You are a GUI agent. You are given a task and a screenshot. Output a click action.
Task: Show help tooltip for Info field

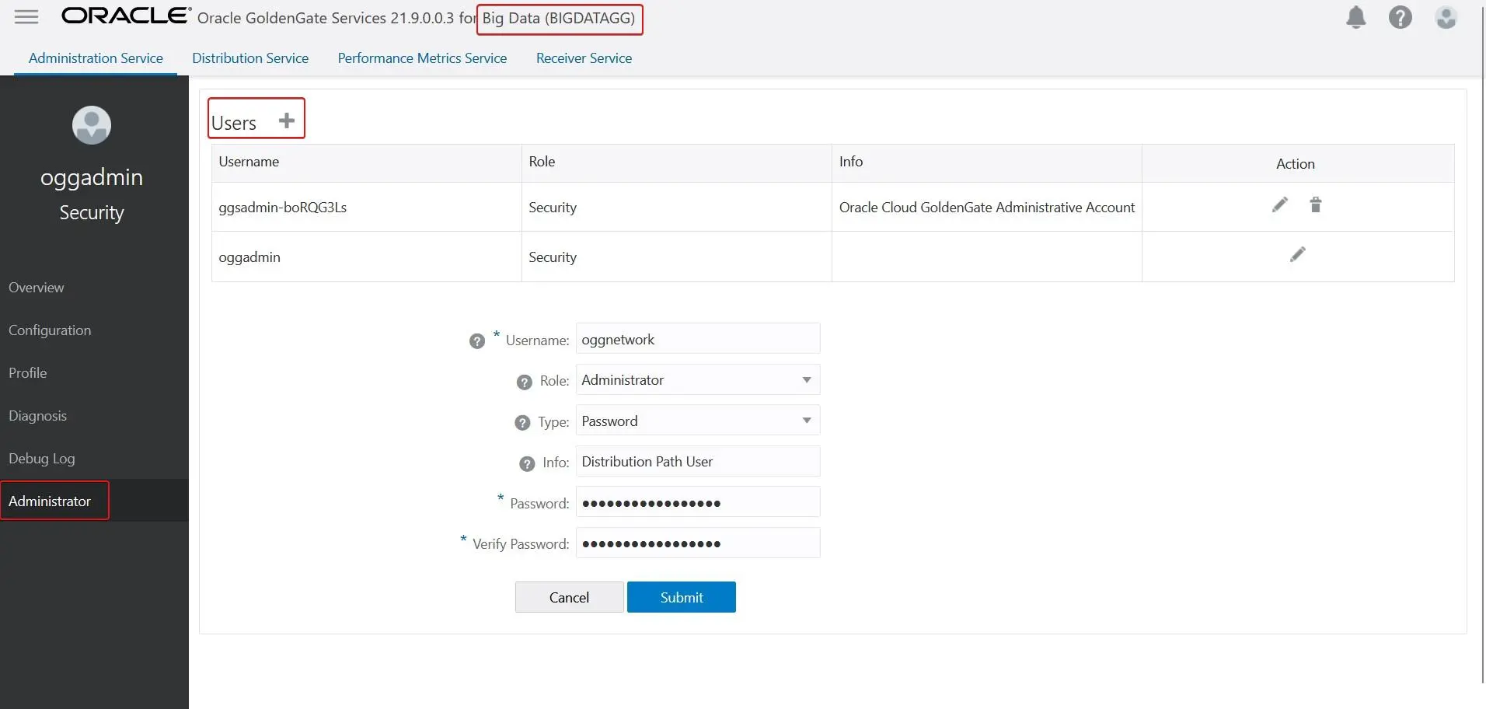(527, 464)
